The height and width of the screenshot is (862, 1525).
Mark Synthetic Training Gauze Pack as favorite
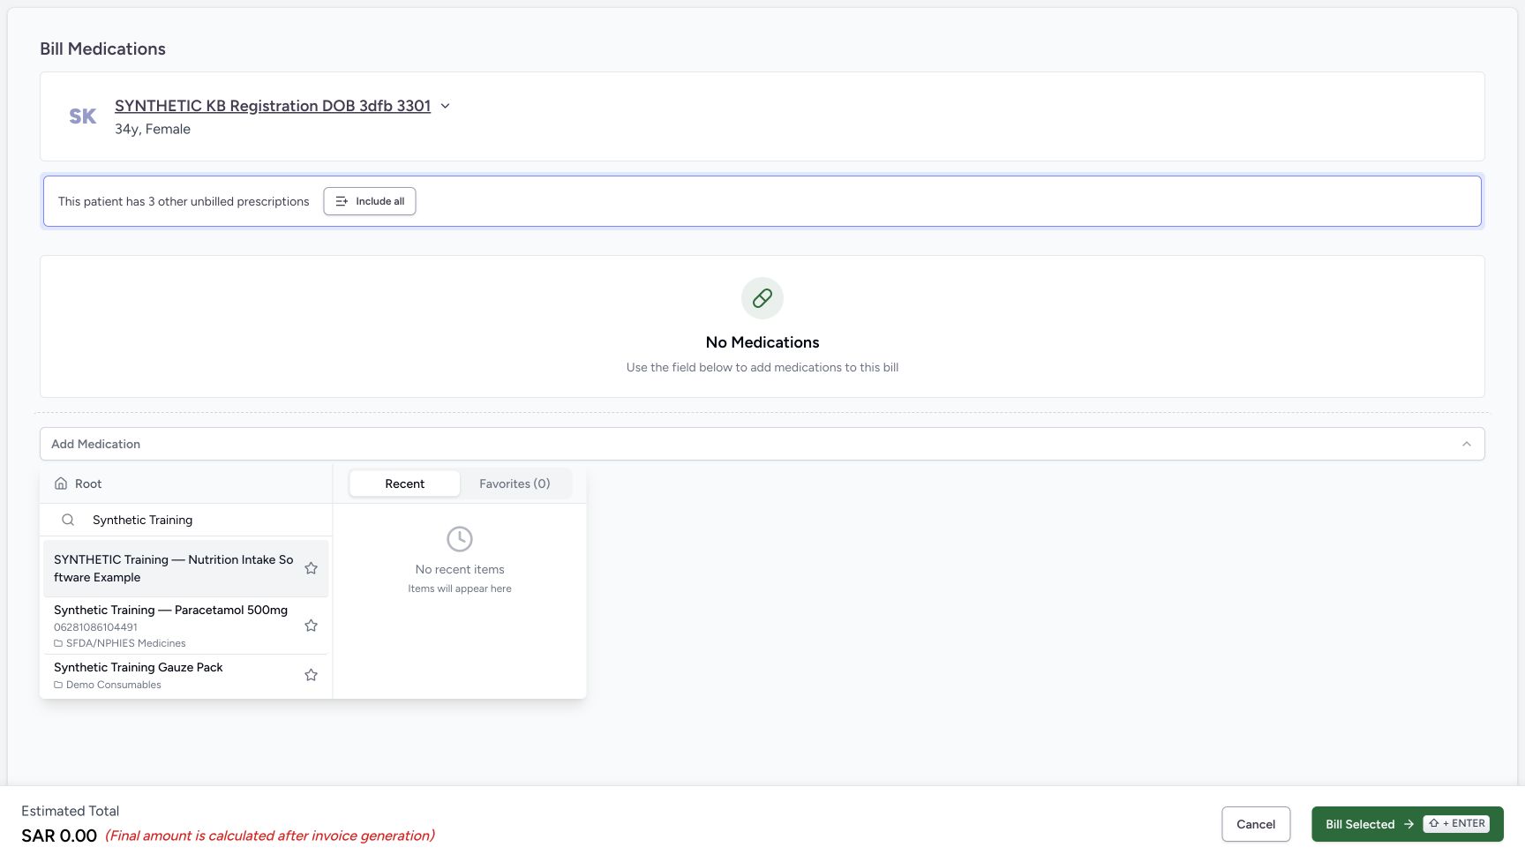(311, 675)
